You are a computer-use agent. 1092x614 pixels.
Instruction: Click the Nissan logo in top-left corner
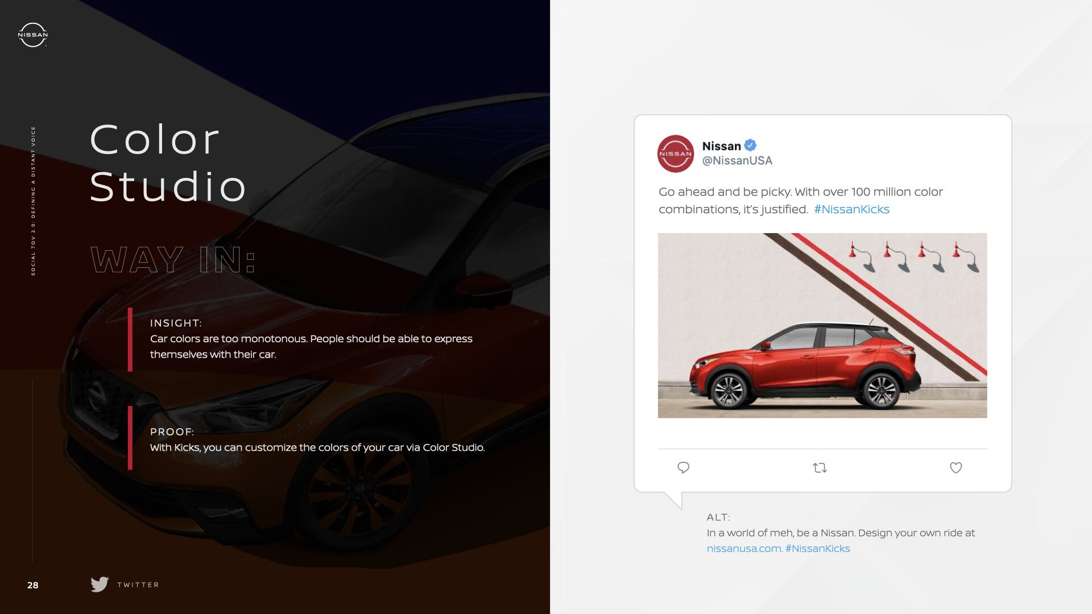[x=33, y=35]
